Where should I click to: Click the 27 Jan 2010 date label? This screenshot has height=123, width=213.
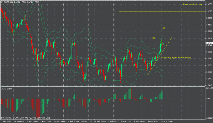(x=6, y=121)
